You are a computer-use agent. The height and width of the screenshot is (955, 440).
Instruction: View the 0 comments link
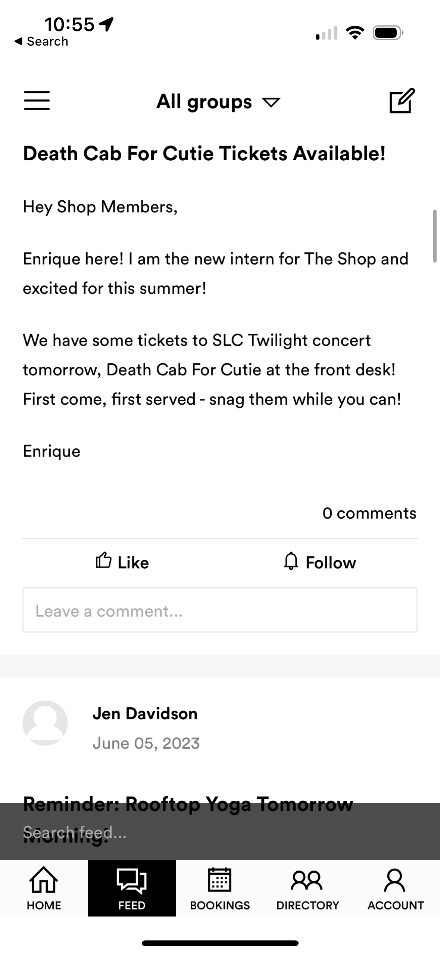(369, 513)
